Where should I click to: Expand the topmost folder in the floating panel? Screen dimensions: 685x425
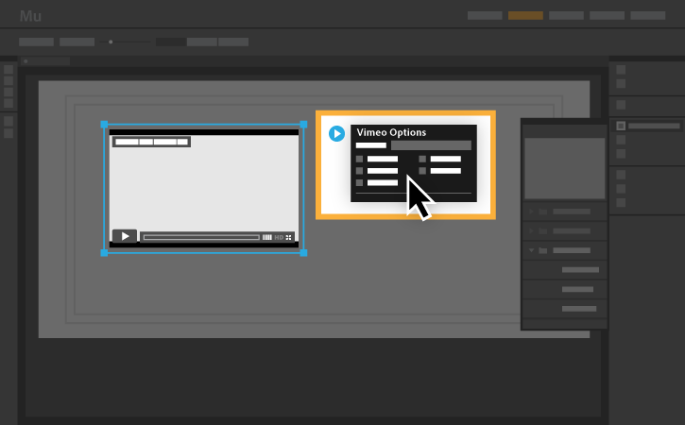point(532,212)
